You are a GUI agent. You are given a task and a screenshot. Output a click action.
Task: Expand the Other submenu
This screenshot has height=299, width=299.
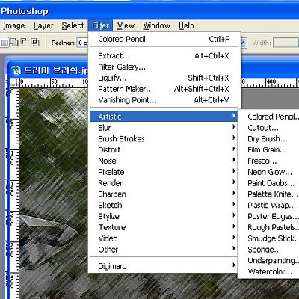pyautogui.click(x=164, y=250)
